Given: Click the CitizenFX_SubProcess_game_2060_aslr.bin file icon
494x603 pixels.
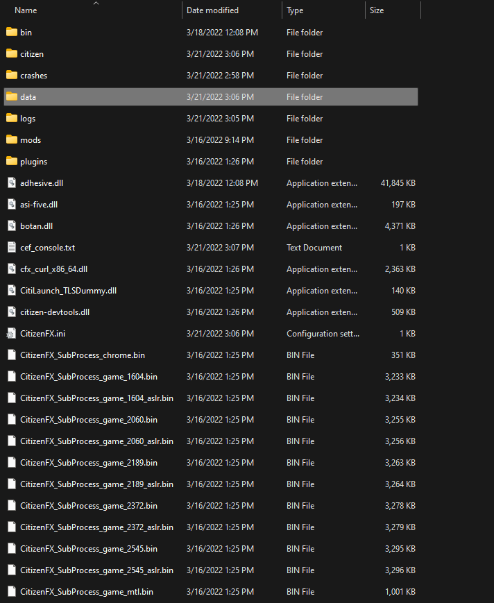Looking at the screenshot, I should click(x=12, y=441).
